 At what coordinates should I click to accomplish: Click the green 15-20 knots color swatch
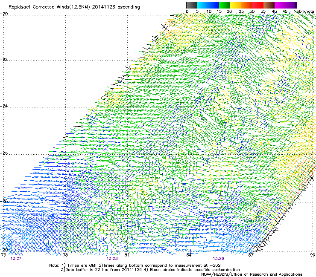pos(225,5)
